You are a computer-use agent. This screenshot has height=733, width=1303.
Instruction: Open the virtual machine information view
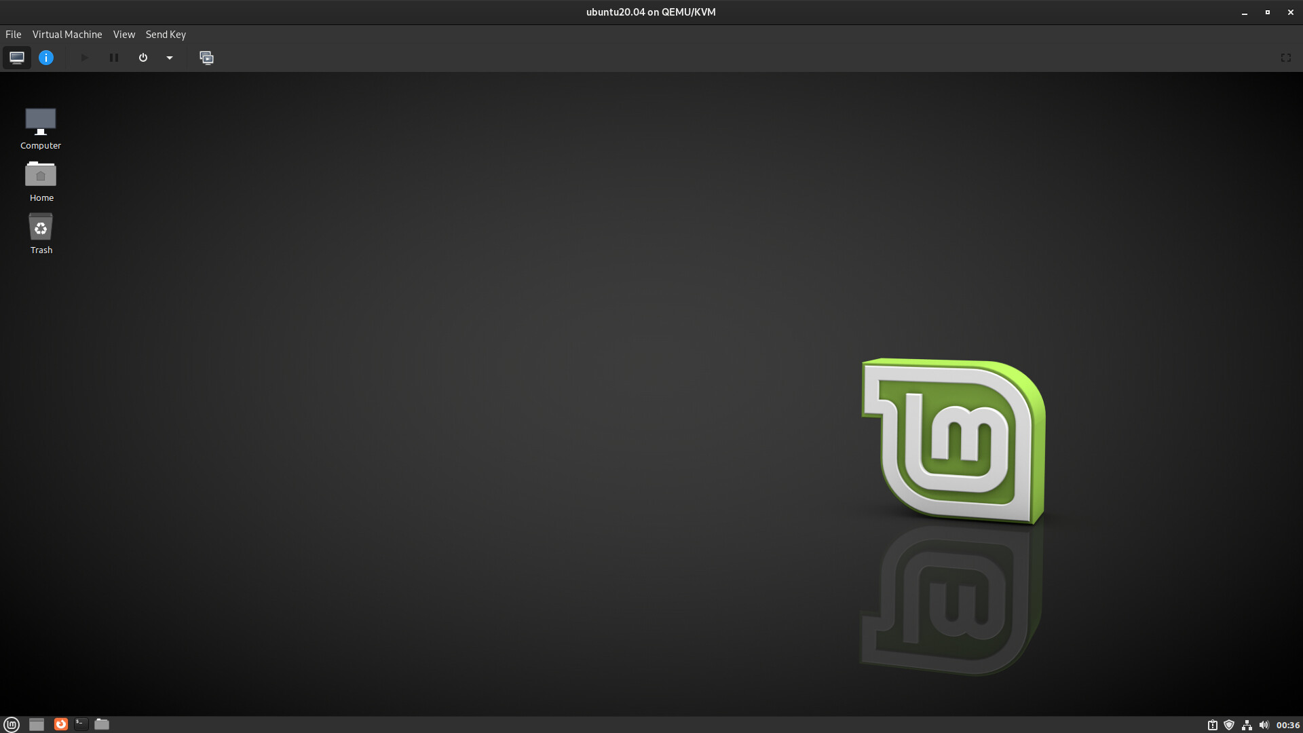45,58
